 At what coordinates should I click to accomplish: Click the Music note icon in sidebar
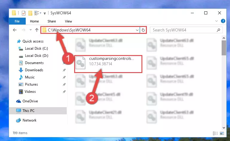point(21,77)
